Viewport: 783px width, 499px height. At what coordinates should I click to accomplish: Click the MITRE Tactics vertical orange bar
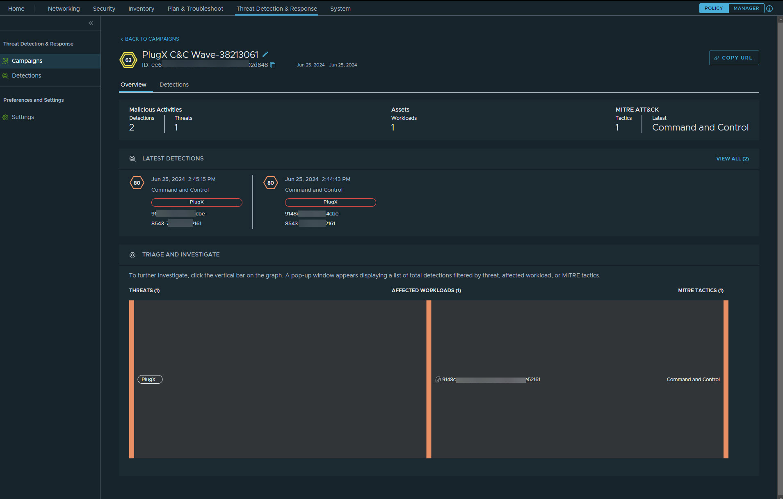[x=726, y=380]
